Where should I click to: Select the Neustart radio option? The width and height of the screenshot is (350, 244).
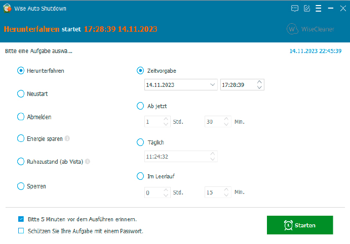21,94
